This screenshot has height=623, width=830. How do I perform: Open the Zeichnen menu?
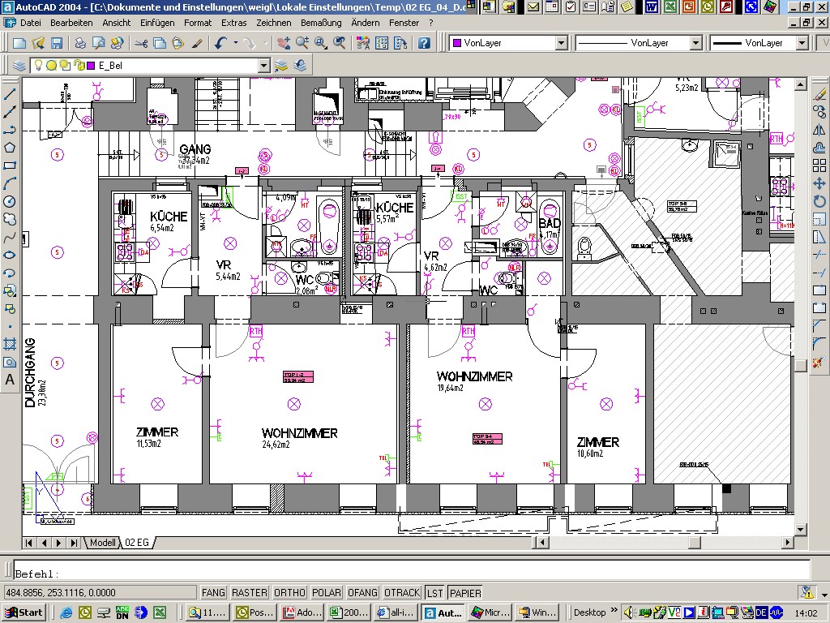(x=273, y=23)
